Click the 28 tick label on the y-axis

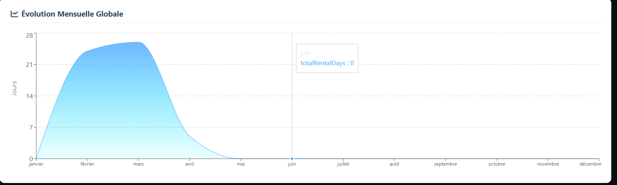(29, 35)
